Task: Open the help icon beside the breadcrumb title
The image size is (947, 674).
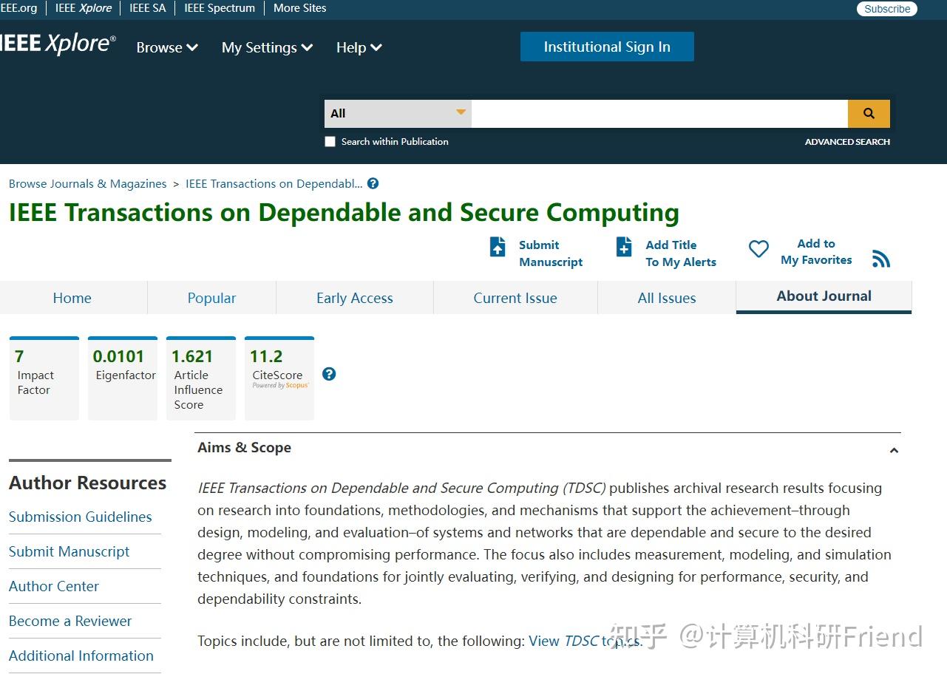Action: 373,183
